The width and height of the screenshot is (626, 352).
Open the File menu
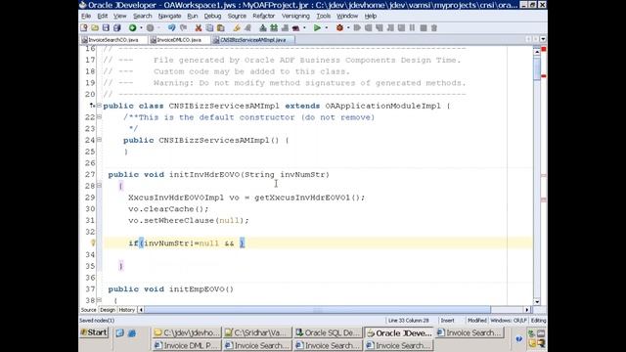86,16
